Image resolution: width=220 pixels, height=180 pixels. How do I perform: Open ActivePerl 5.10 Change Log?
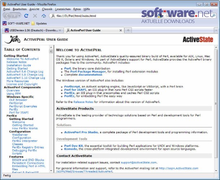(26, 78)
